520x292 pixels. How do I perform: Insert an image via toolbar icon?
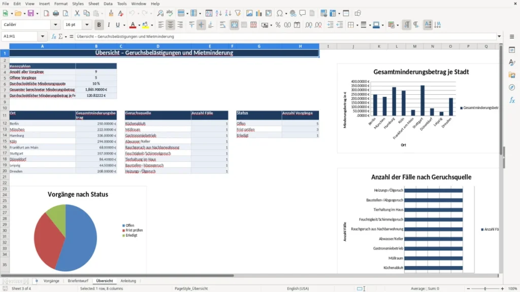click(249, 13)
